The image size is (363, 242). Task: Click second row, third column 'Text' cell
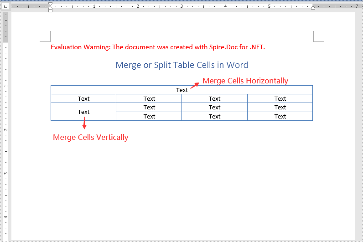(x=215, y=98)
